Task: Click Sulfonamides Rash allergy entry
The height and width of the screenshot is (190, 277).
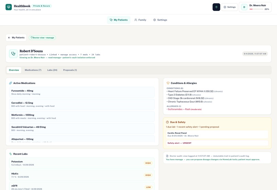Action: 184,109
